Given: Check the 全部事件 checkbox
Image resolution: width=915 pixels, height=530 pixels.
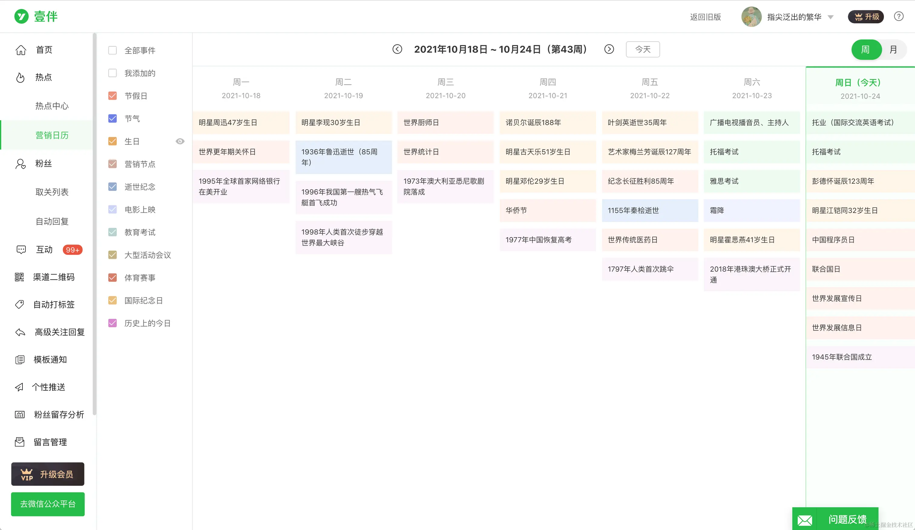Looking at the screenshot, I should point(113,50).
